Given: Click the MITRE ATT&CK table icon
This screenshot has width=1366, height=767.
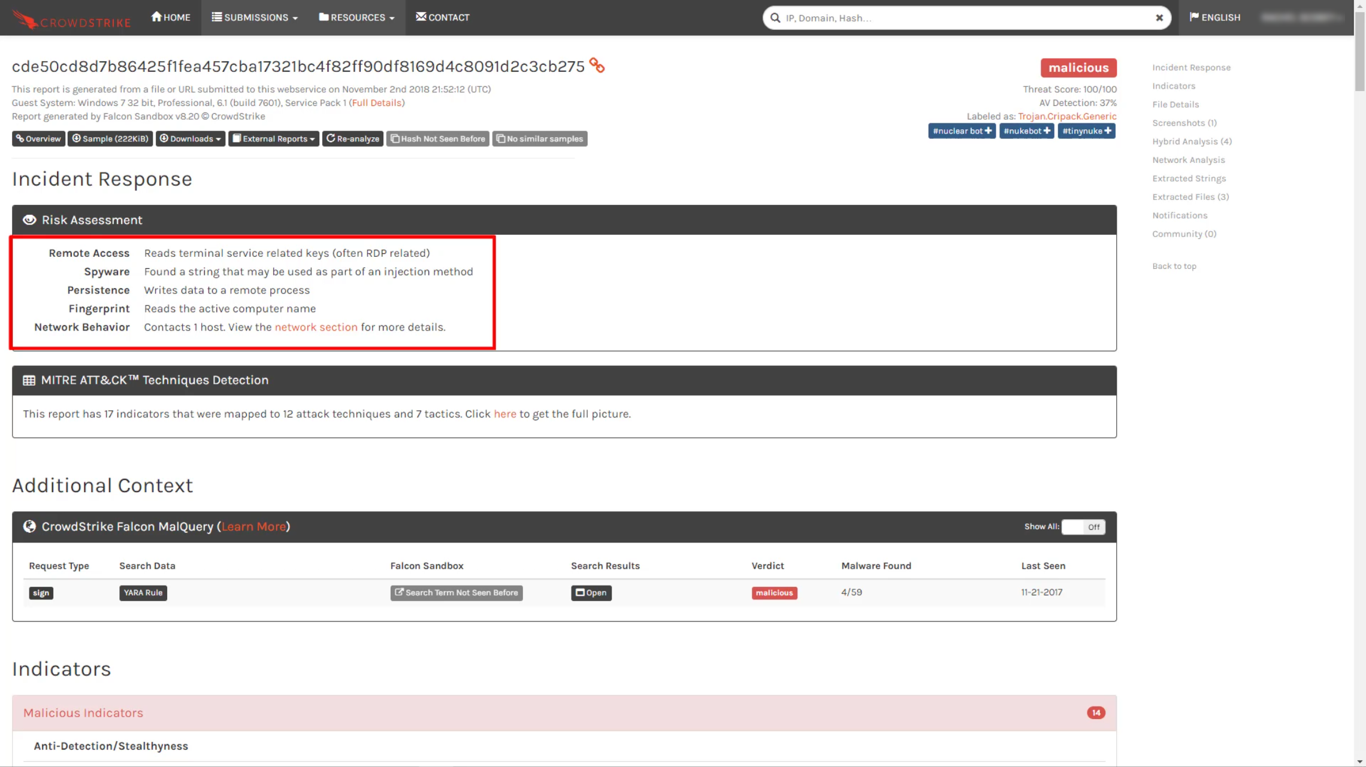Looking at the screenshot, I should [x=29, y=380].
